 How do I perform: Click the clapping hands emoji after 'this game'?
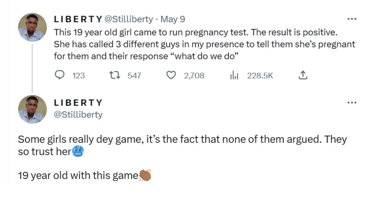click(145, 175)
